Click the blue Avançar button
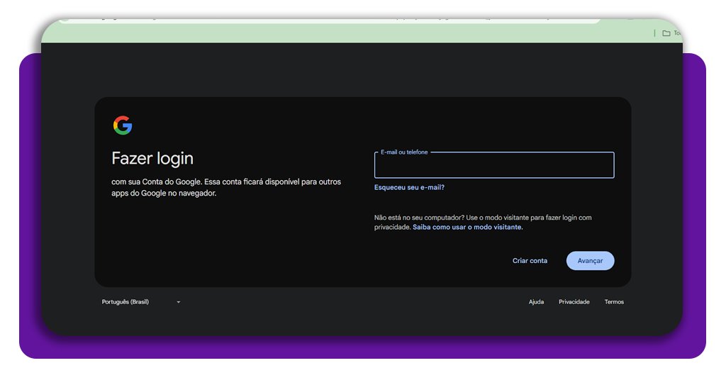 [x=590, y=261]
